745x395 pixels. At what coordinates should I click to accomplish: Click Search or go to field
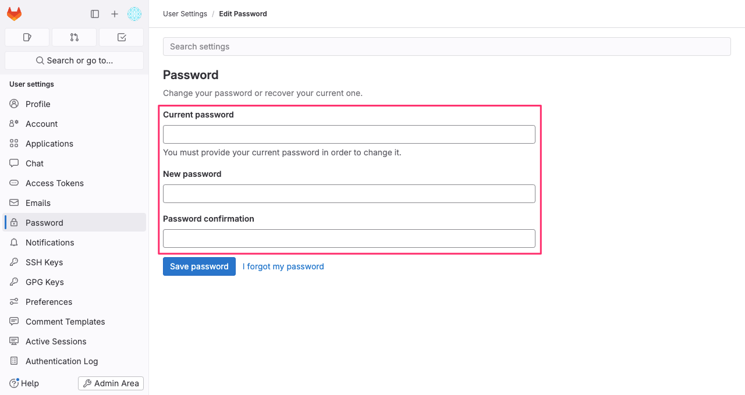[x=74, y=61]
